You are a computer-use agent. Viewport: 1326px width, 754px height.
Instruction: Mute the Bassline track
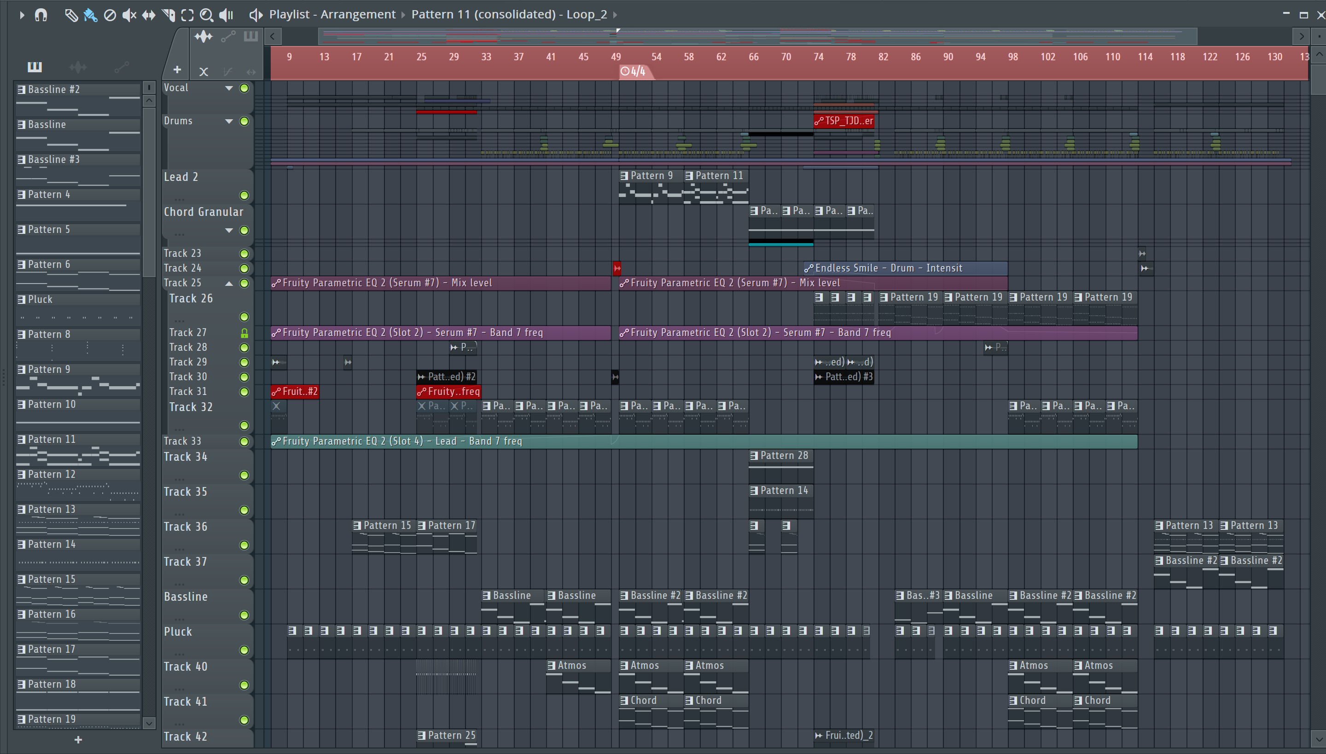click(244, 615)
